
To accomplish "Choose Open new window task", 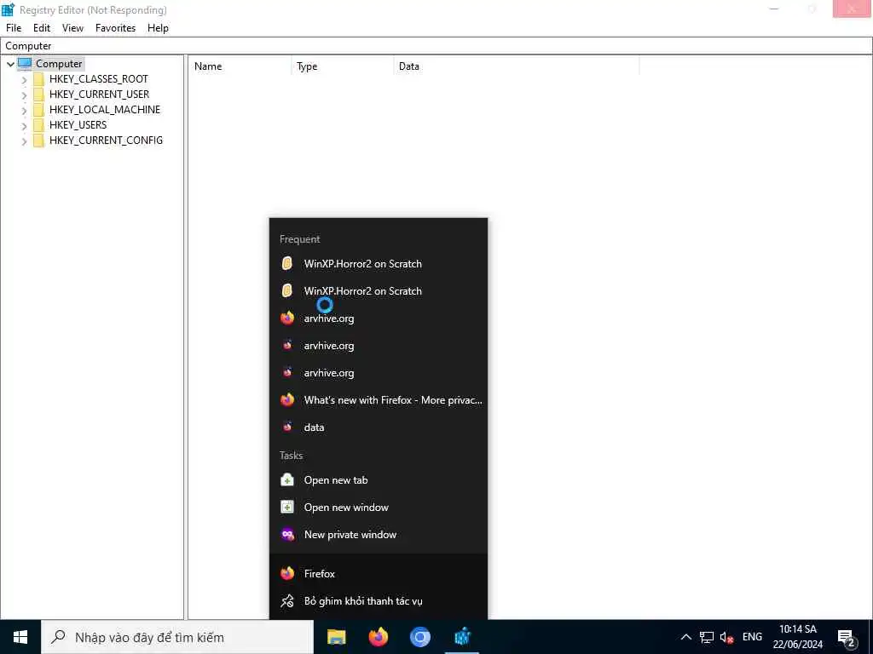I will [x=379, y=508].
